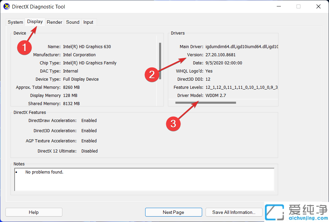Image resolution: width=329 pixels, height=222 pixels.
Task: Advance using the Next Page button
Action: point(173,212)
